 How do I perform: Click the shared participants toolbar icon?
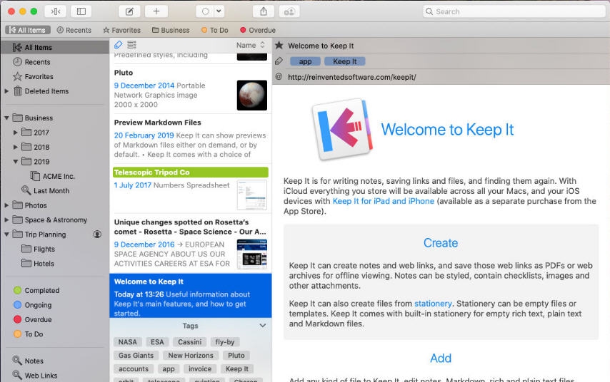pyautogui.click(x=289, y=11)
